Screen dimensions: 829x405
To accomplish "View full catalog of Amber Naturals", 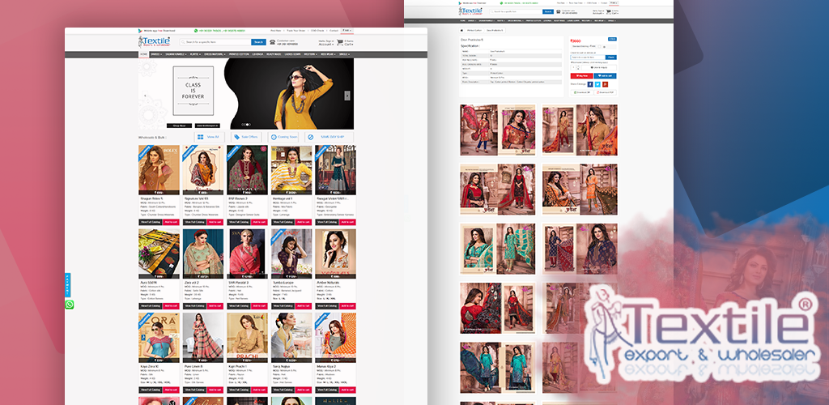I will pos(326,305).
